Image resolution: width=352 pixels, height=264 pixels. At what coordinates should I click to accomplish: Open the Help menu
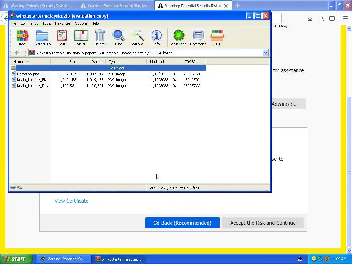tap(95, 23)
